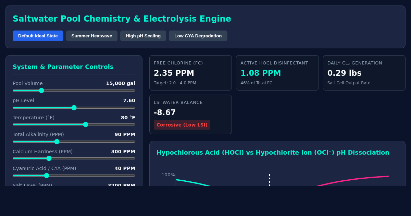Screen dimensions: 411x216
Task: Click the Corrosive (Low LSI) status badge
Action: [x=182, y=125]
